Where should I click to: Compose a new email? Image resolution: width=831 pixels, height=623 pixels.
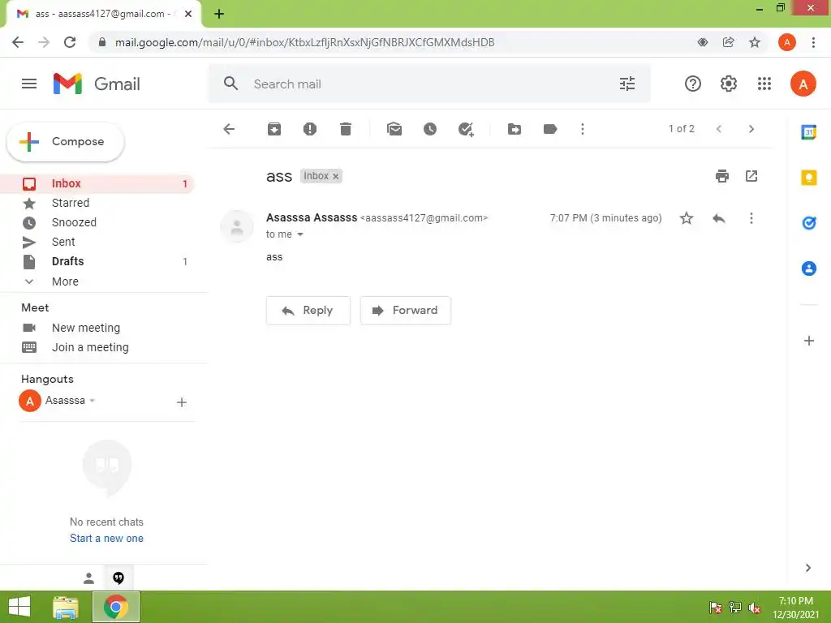coord(66,141)
